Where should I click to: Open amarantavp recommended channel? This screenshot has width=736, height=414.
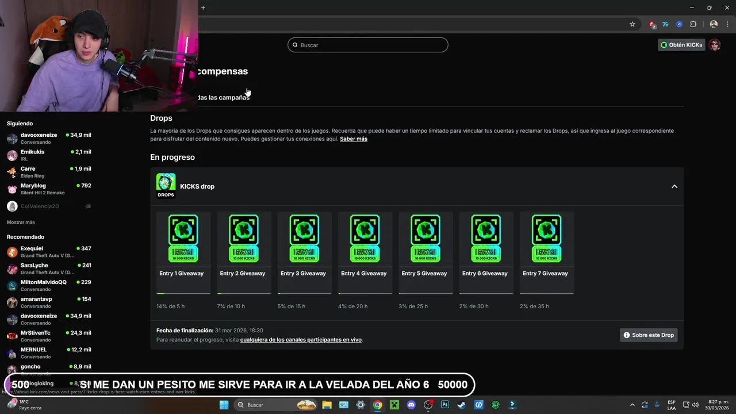click(49, 302)
